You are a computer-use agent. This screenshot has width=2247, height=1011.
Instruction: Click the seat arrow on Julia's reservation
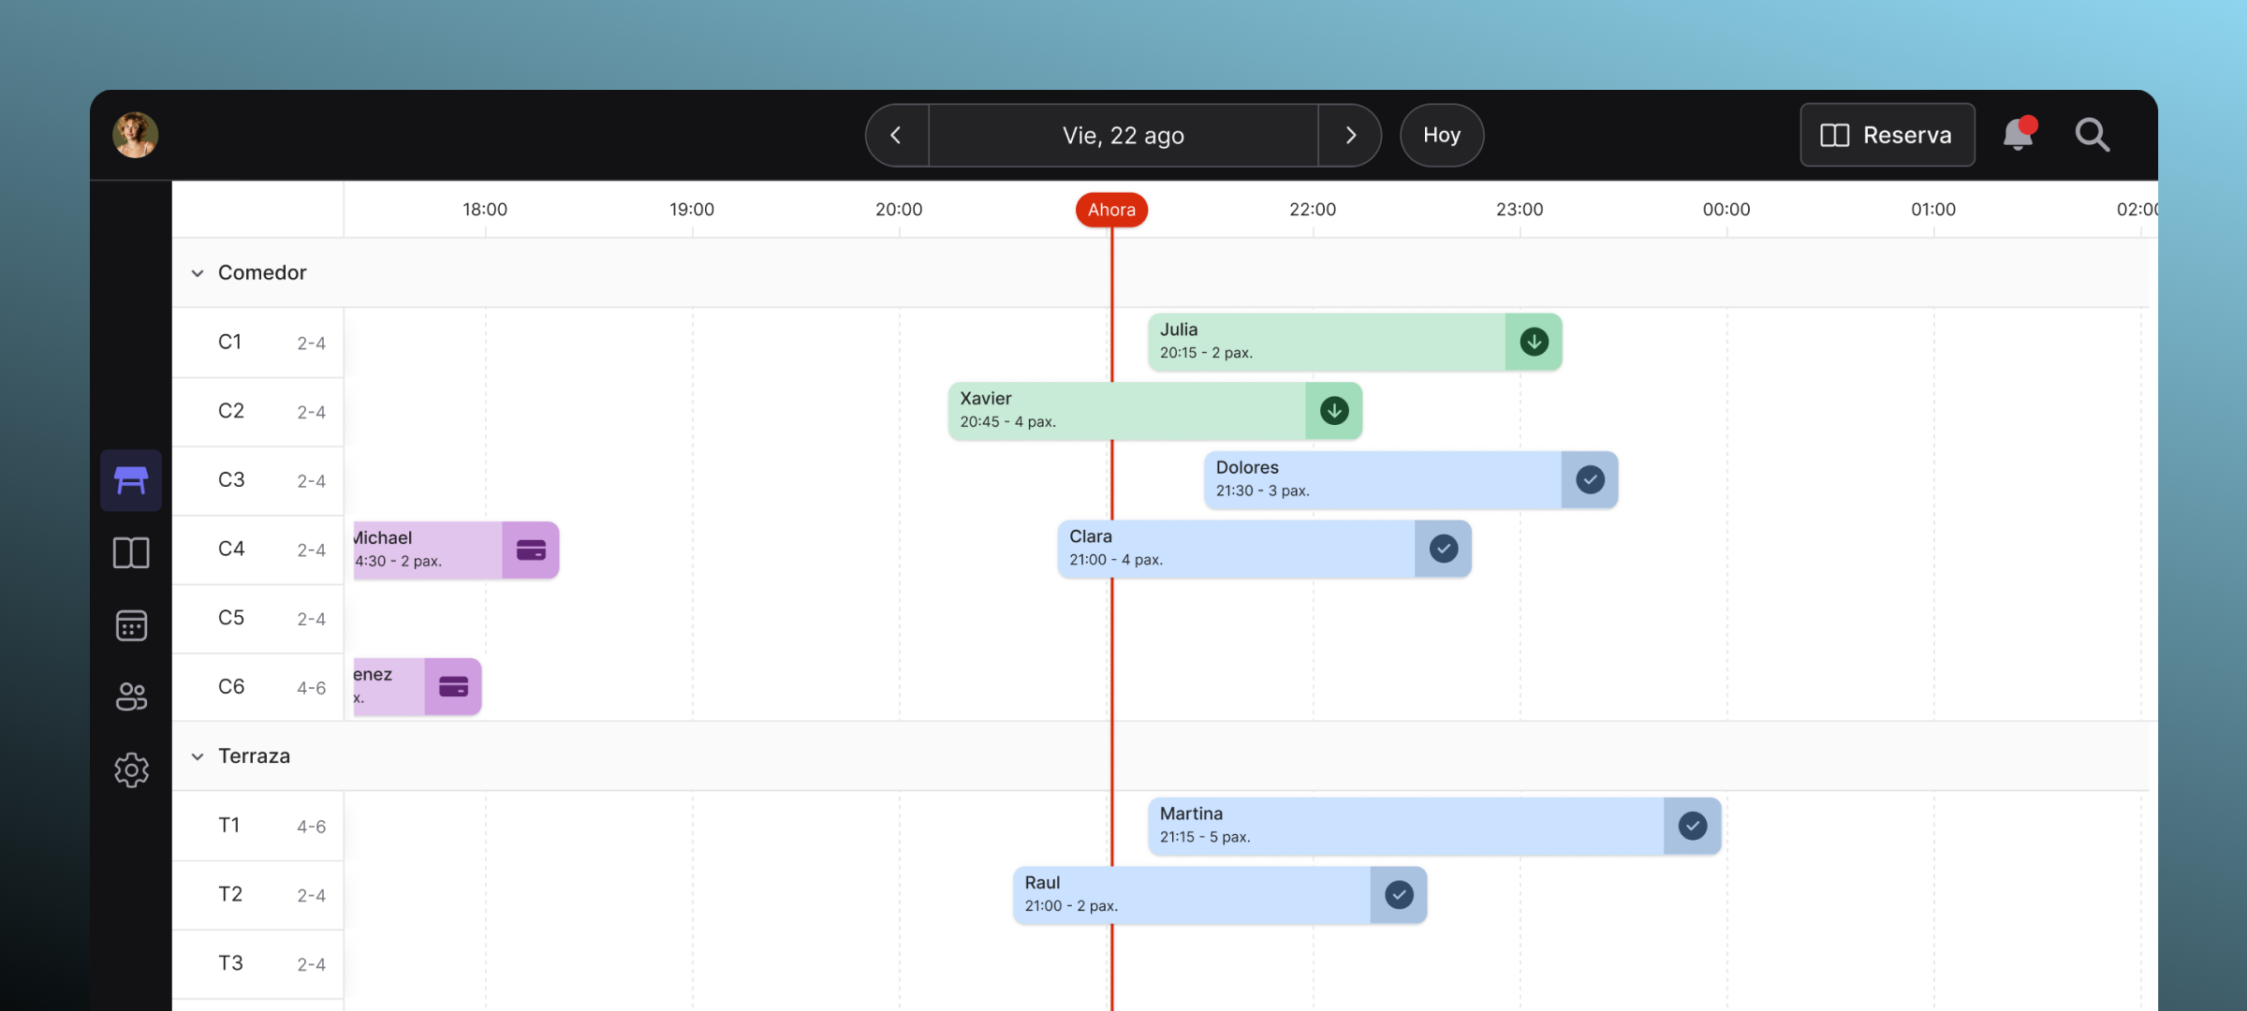coord(1534,342)
